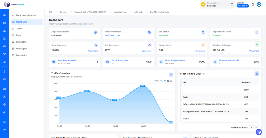Click the Primary Domain globe icon

click(149, 32)
